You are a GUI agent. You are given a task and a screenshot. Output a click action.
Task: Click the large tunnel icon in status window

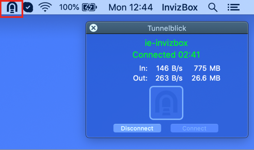coord(166,103)
